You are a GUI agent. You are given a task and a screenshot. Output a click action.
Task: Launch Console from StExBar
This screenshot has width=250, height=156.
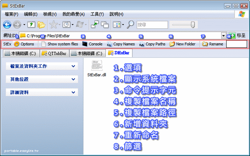(x=92, y=44)
